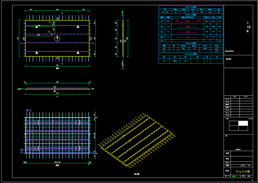This screenshot has width=258, height=183.
Task: Pick the upper magenta marker in the reinforcement plan
Action: [53, 122]
